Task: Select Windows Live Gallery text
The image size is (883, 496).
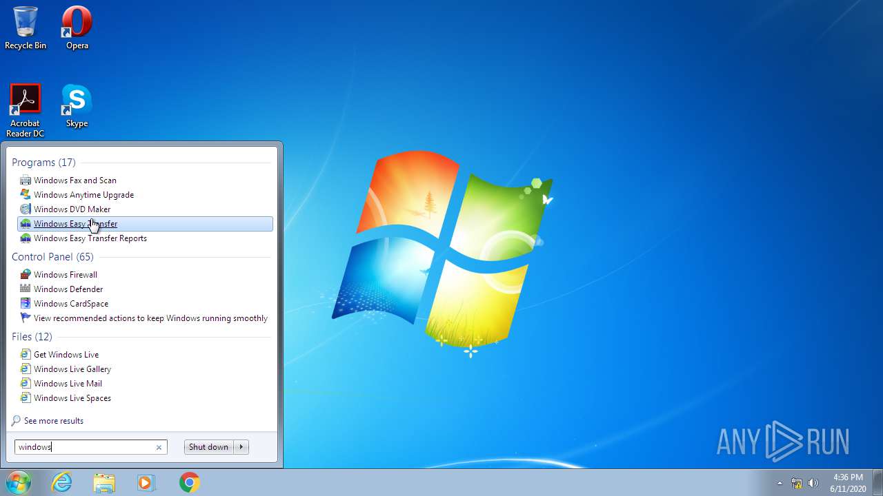Action: (72, 369)
